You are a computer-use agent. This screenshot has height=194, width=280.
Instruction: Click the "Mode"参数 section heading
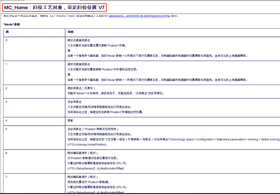(x=12, y=24)
